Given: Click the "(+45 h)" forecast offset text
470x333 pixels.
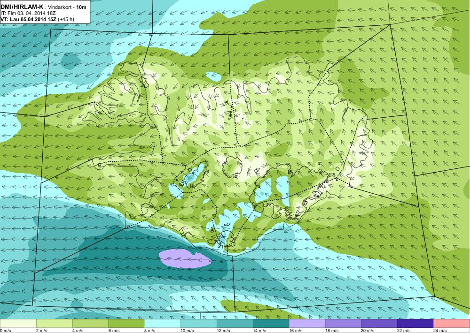Looking at the screenshot, I should pyautogui.click(x=66, y=19).
